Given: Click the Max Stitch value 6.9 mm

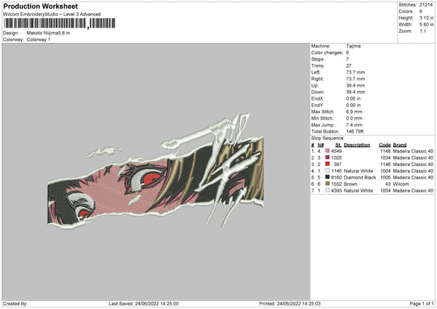Looking at the screenshot, I should point(354,112).
